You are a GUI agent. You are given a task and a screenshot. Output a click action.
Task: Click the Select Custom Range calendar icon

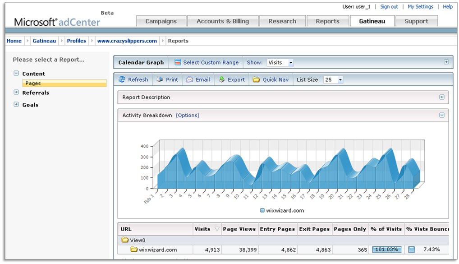pos(178,62)
